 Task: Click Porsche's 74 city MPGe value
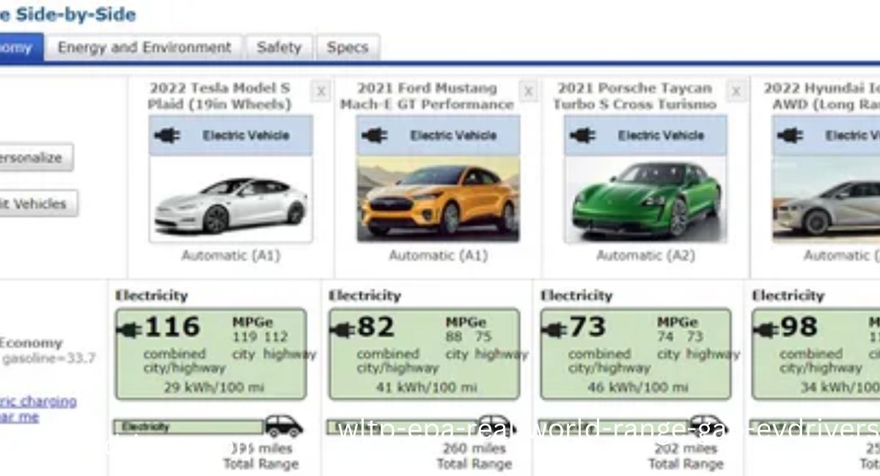click(x=665, y=338)
